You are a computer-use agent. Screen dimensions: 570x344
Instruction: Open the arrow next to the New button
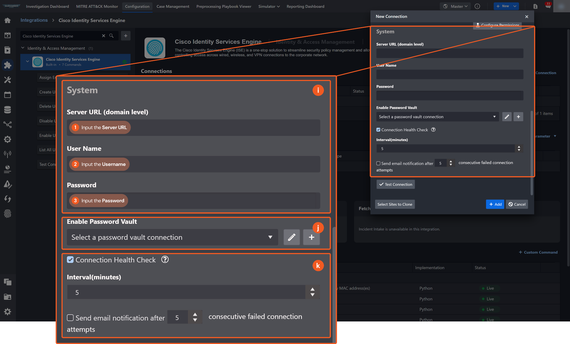(x=515, y=6)
